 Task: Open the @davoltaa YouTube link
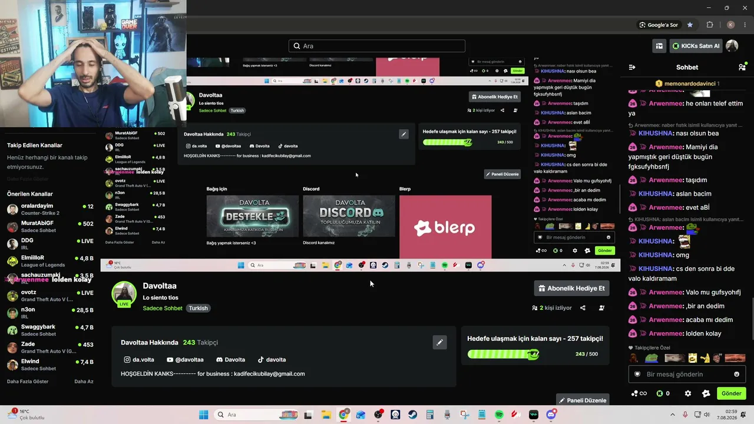click(x=185, y=359)
